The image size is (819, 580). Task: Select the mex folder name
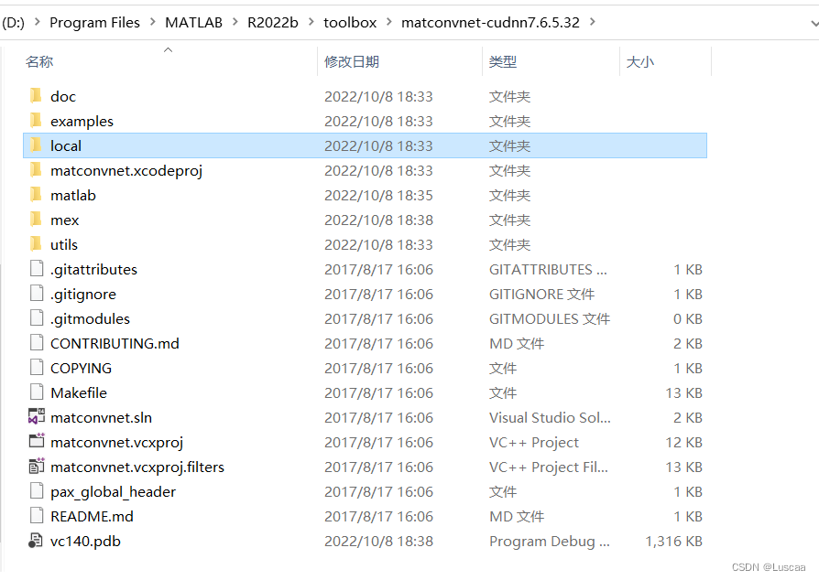tap(65, 220)
